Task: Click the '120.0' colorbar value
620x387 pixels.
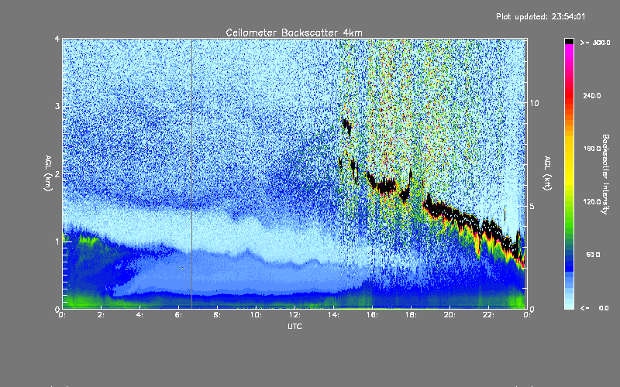Action: click(x=592, y=201)
